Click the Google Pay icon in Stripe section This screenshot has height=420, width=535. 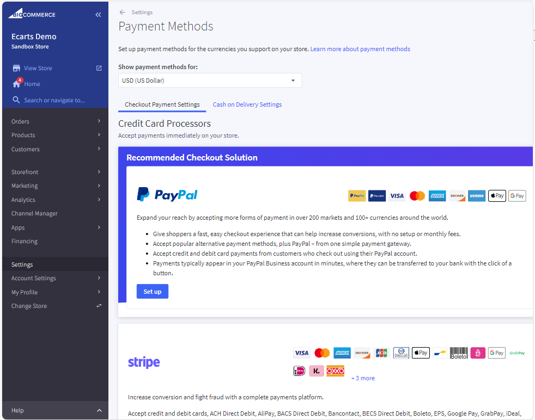click(x=496, y=353)
